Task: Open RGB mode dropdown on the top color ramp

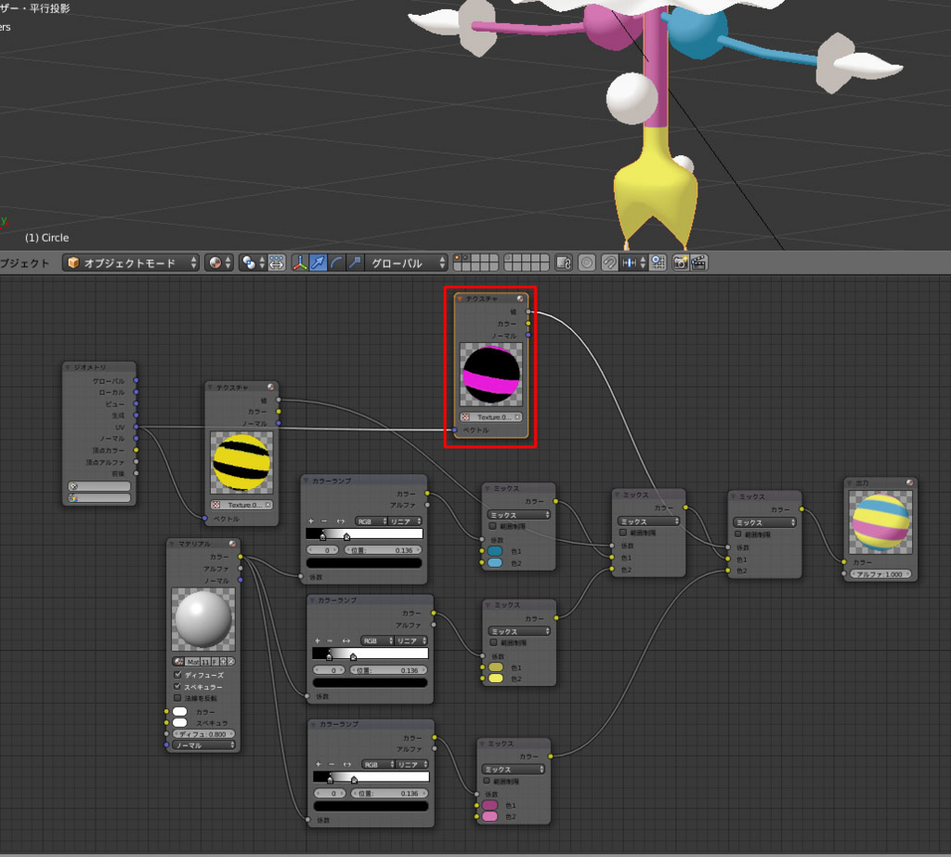Action: click(371, 521)
